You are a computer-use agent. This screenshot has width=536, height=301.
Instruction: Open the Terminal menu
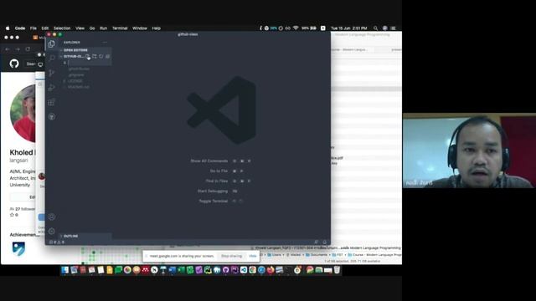[x=120, y=28]
